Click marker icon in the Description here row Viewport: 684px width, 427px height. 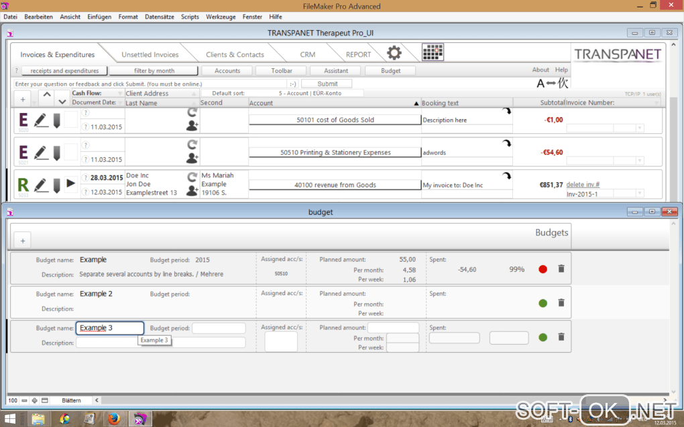[57, 120]
